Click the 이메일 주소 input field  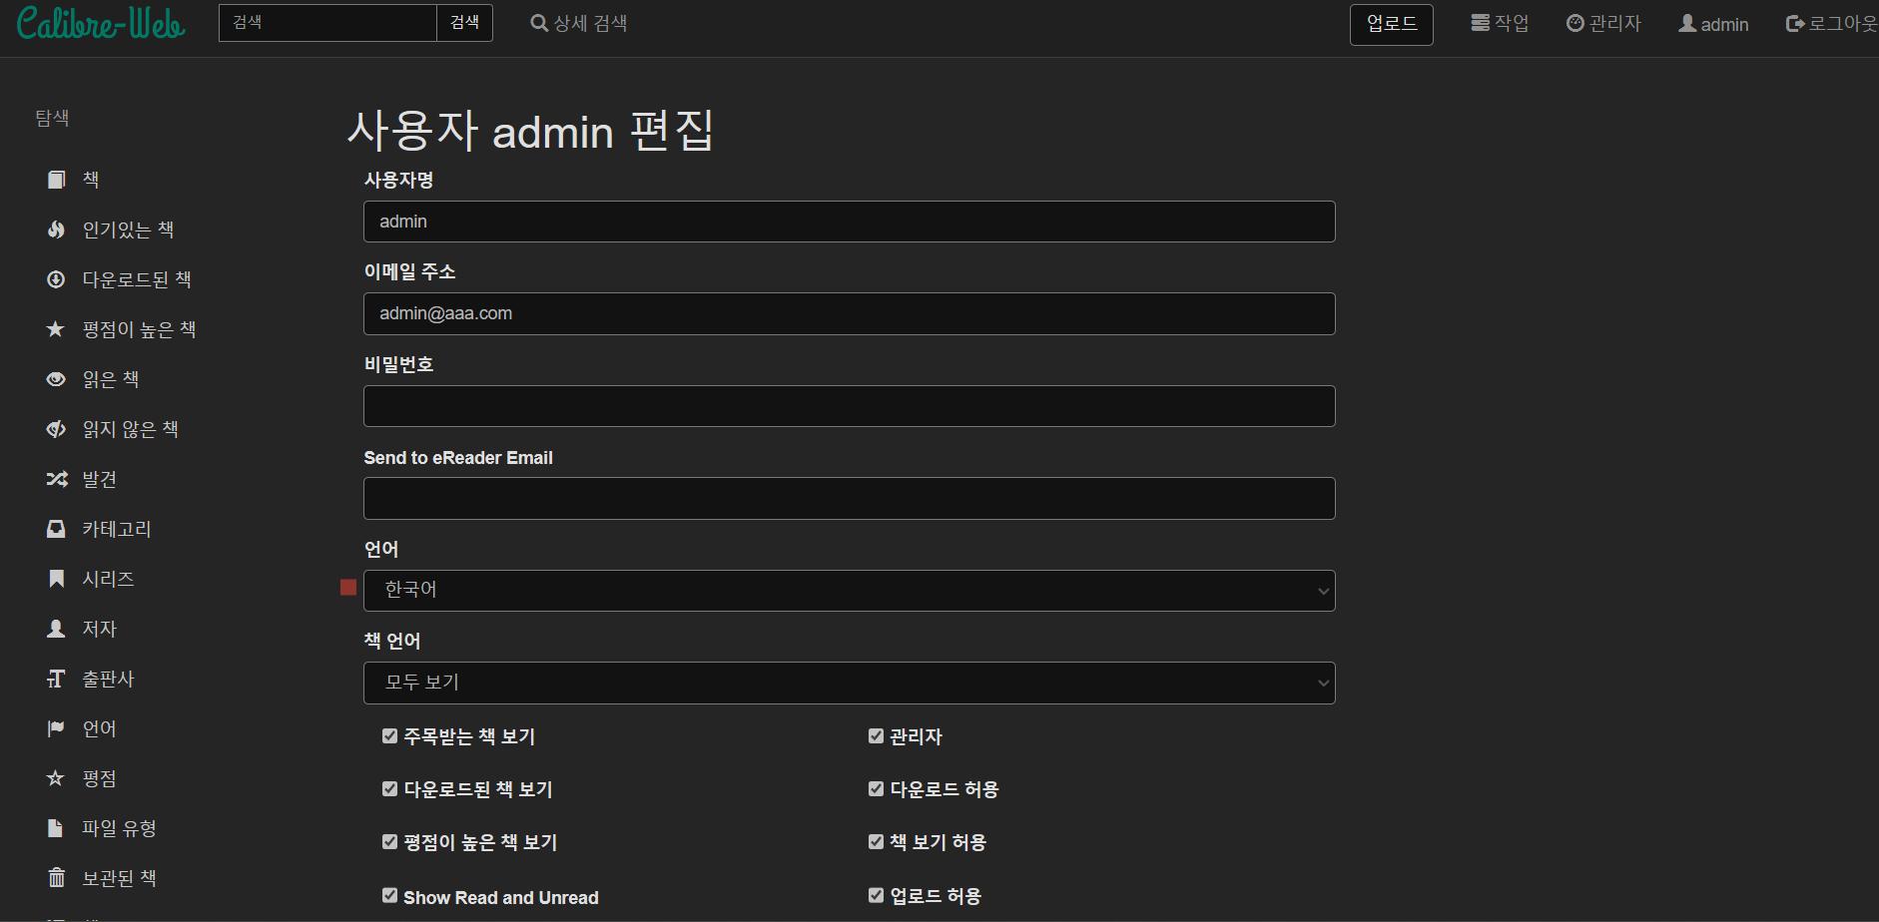[x=849, y=313]
